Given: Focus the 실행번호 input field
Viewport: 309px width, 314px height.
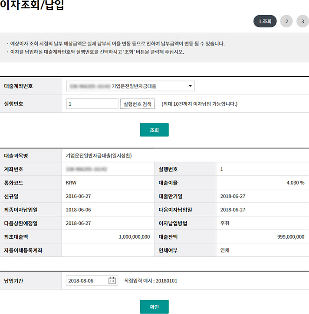Looking at the screenshot, I should click(92, 104).
